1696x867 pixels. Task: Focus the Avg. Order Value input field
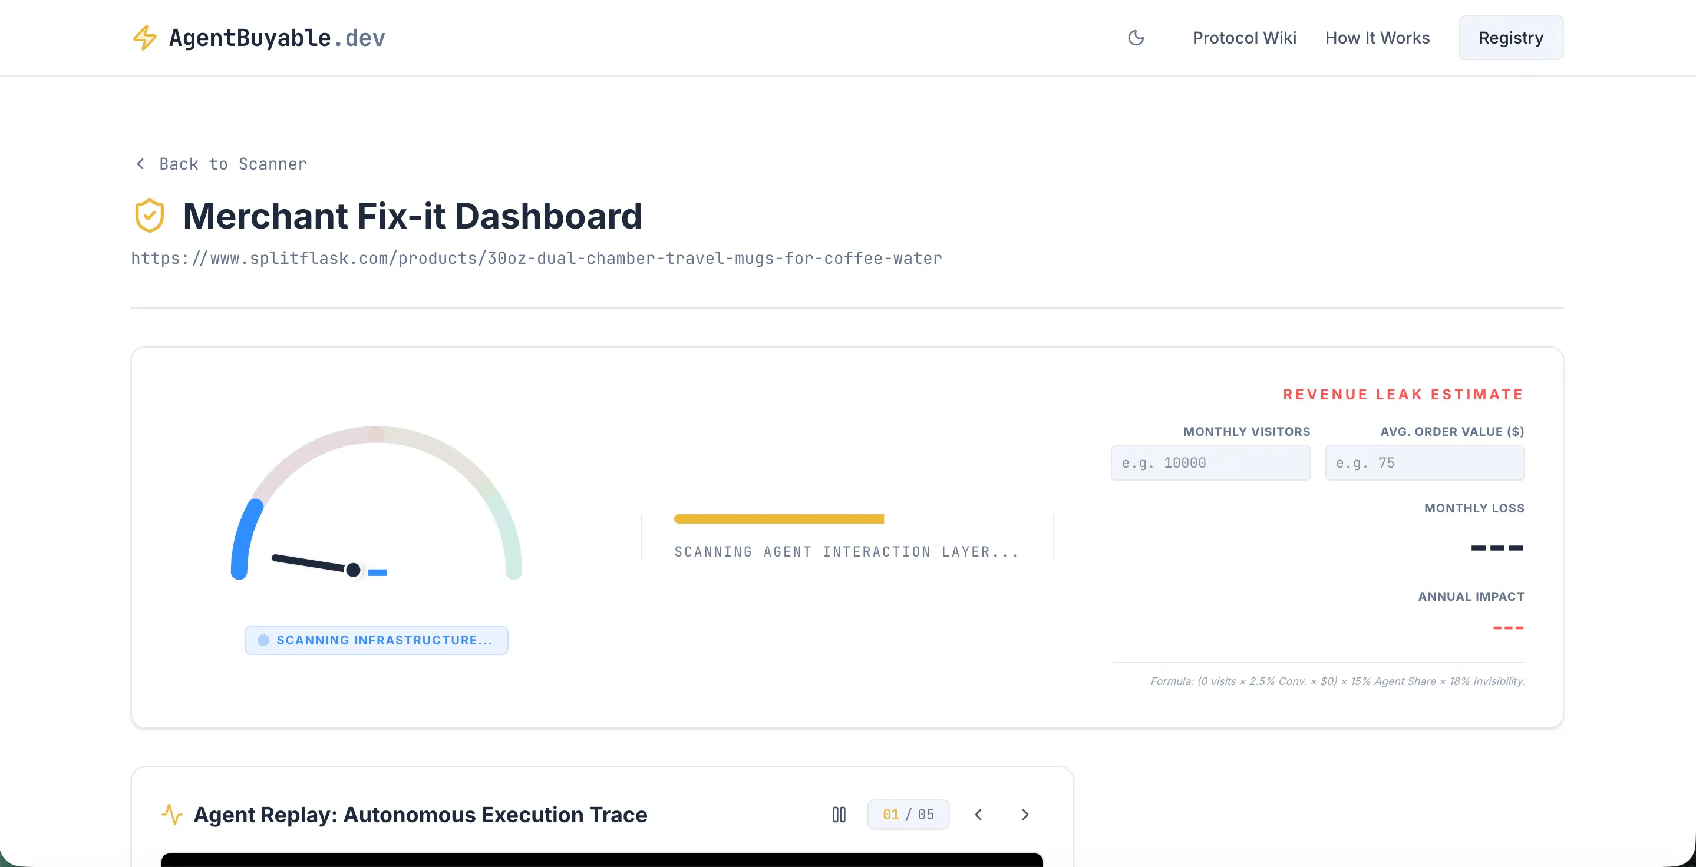1425,463
